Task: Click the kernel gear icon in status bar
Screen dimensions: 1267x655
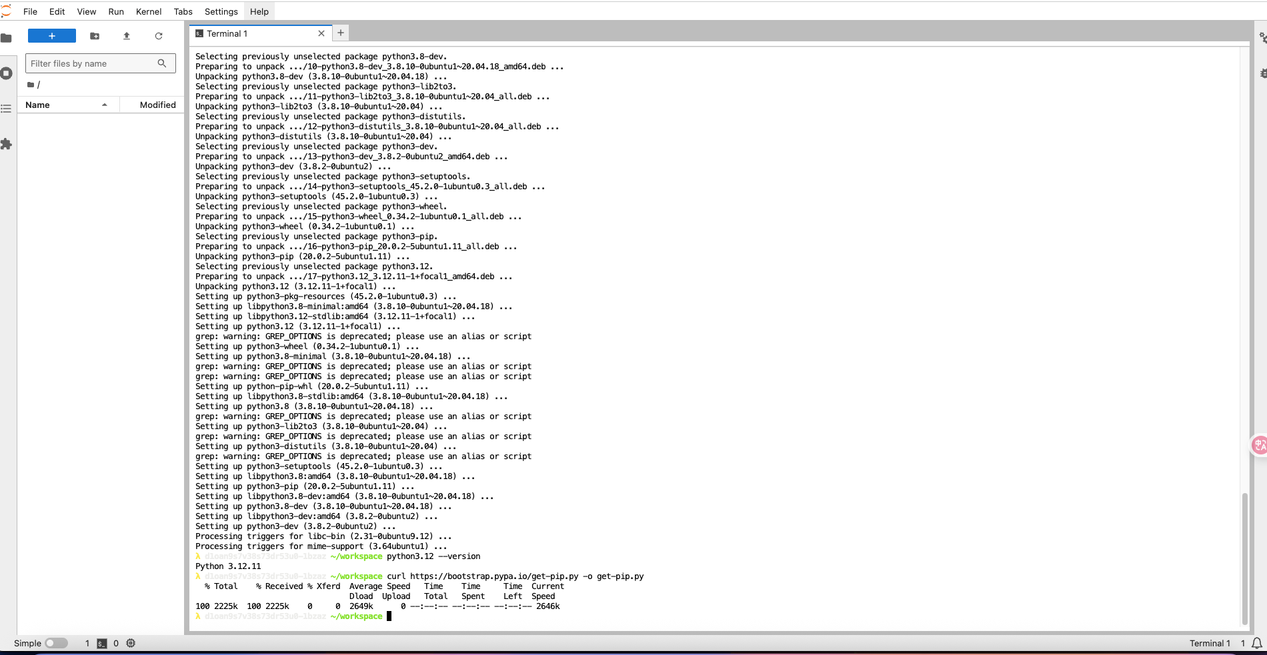Action: coord(131,643)
